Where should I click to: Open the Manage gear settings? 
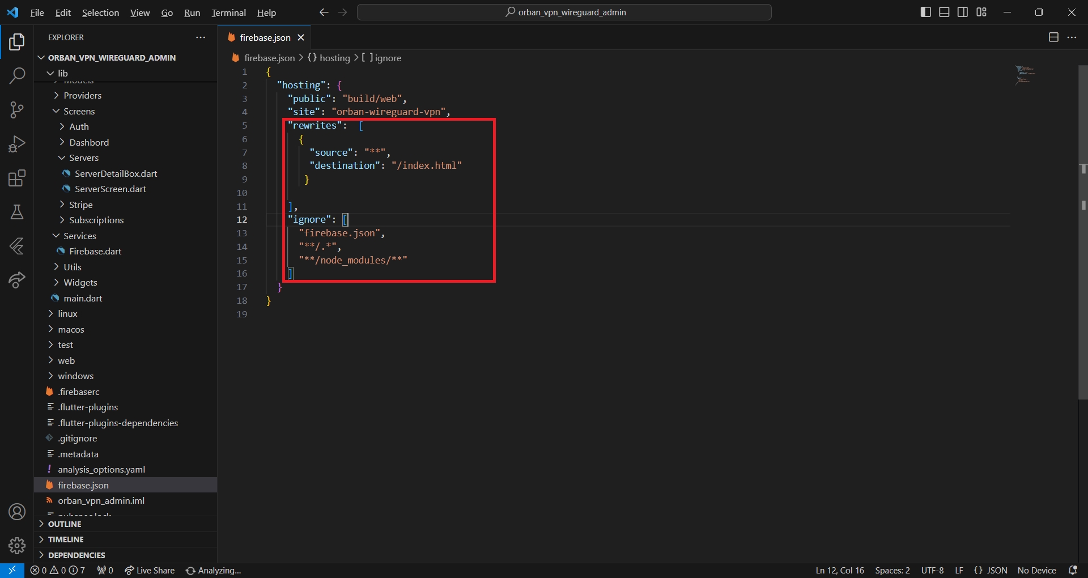(x=17, y=545)
